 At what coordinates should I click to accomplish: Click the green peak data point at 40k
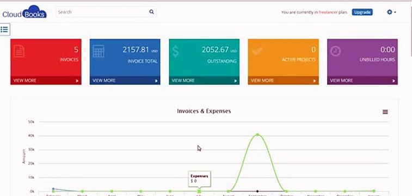pos(257,134)
